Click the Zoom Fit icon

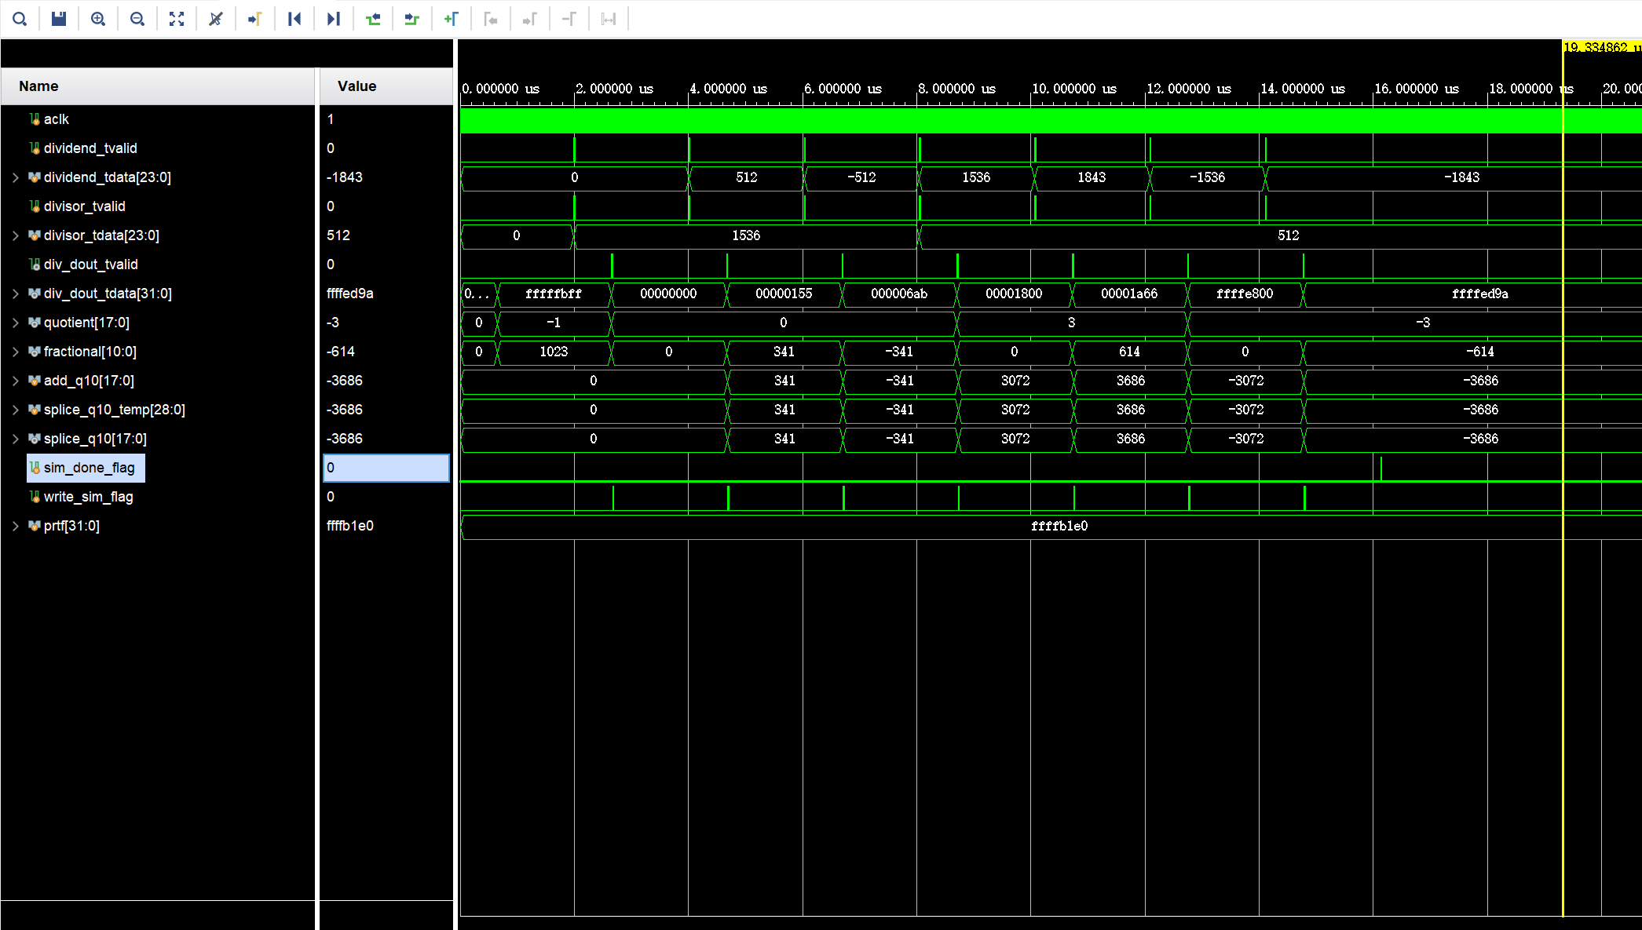tap(177, 19)
